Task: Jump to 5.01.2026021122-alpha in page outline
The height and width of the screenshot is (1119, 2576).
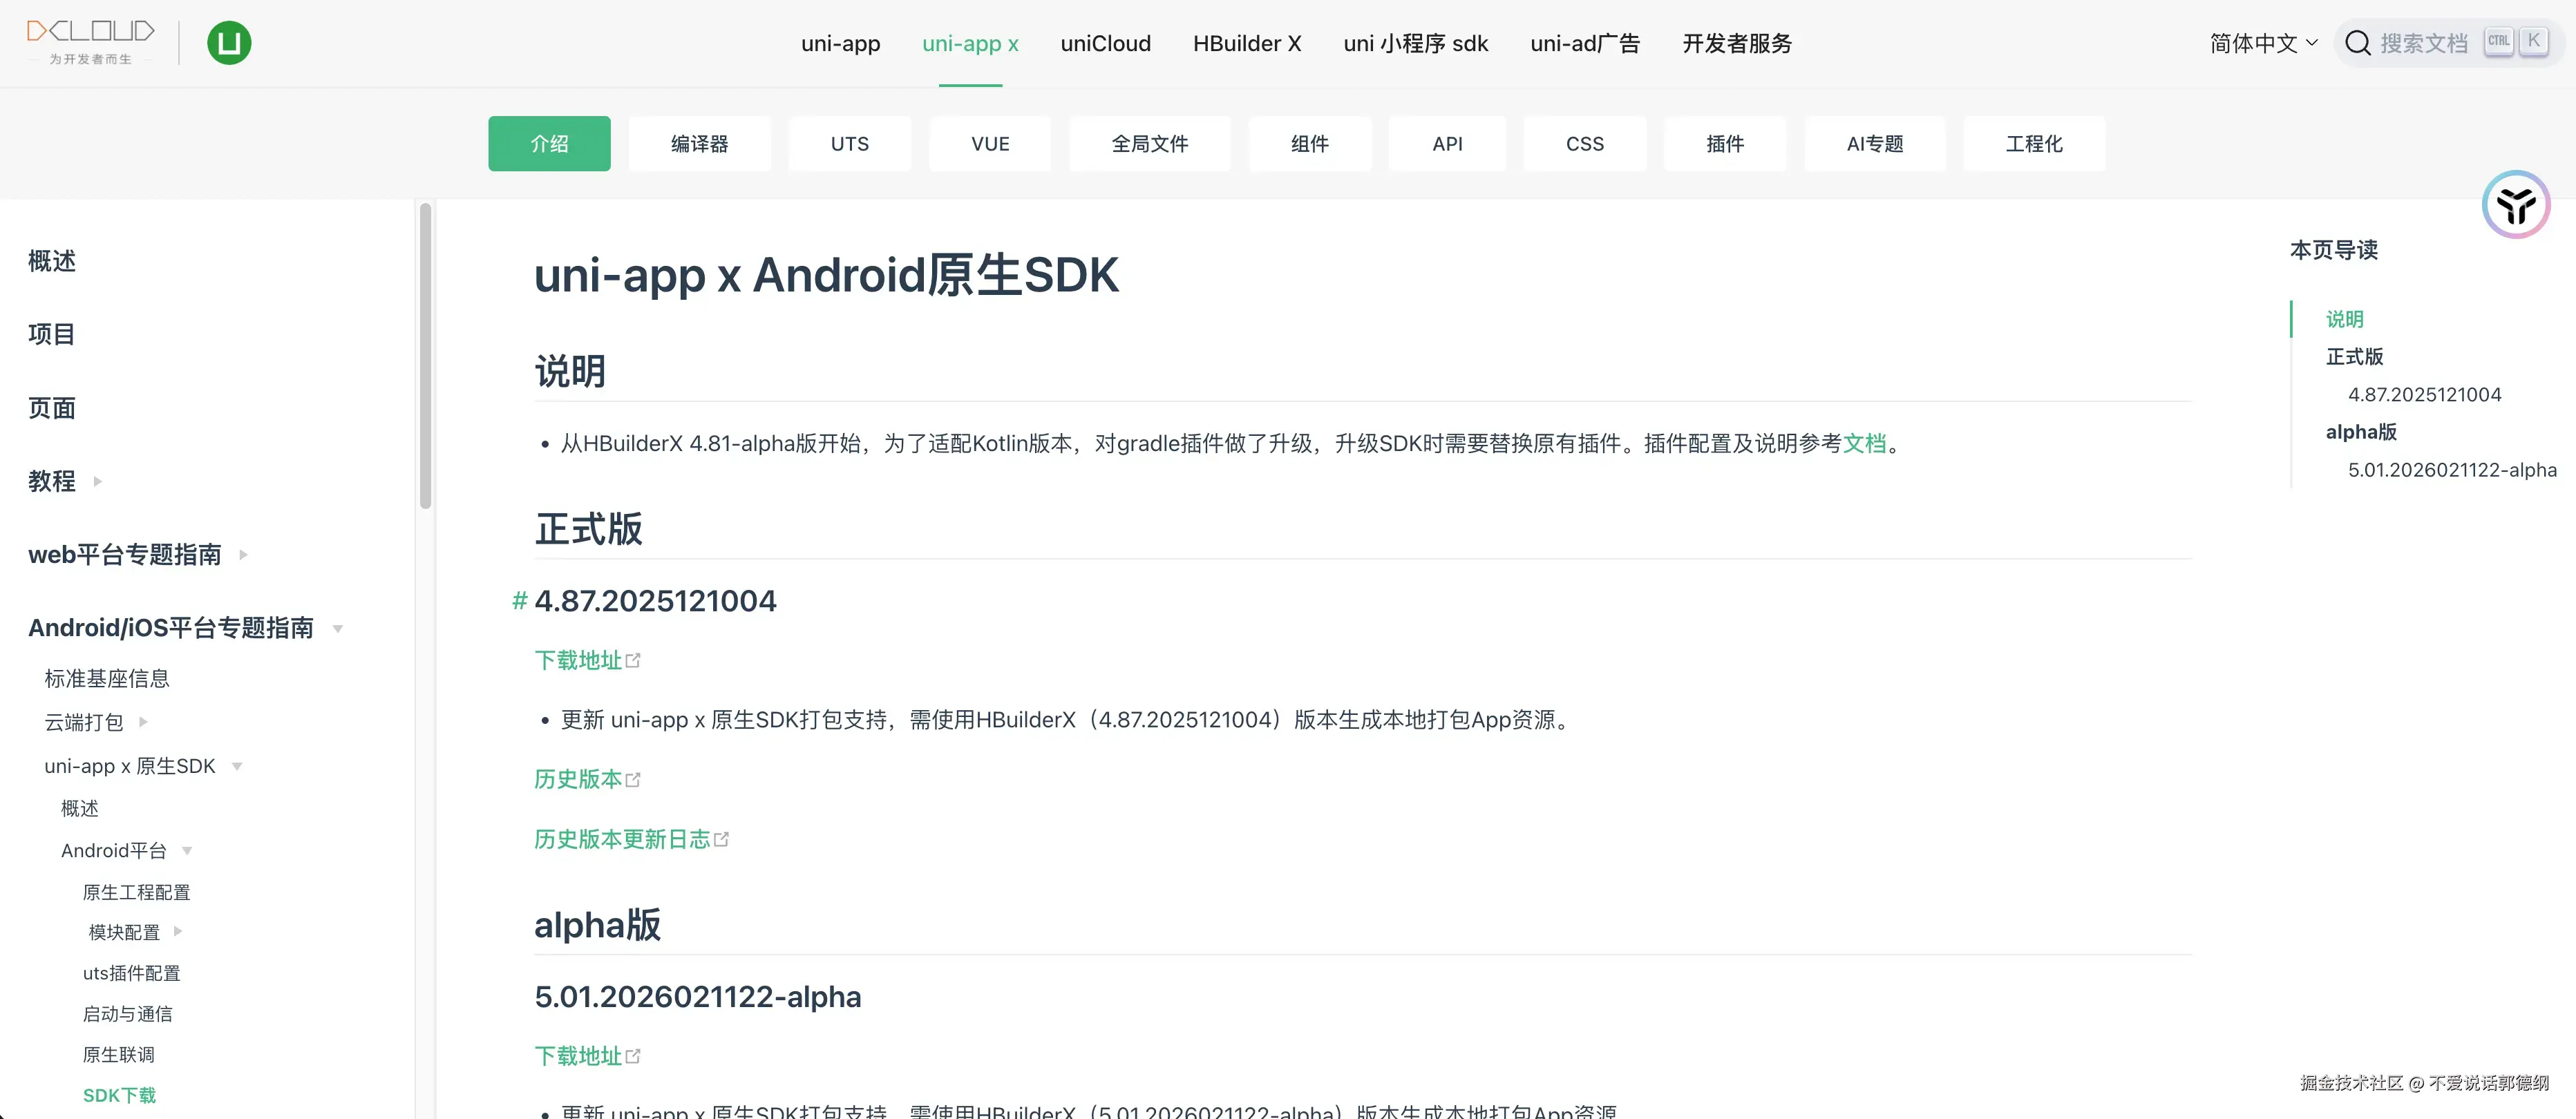Action: [x=2451, y=470]
